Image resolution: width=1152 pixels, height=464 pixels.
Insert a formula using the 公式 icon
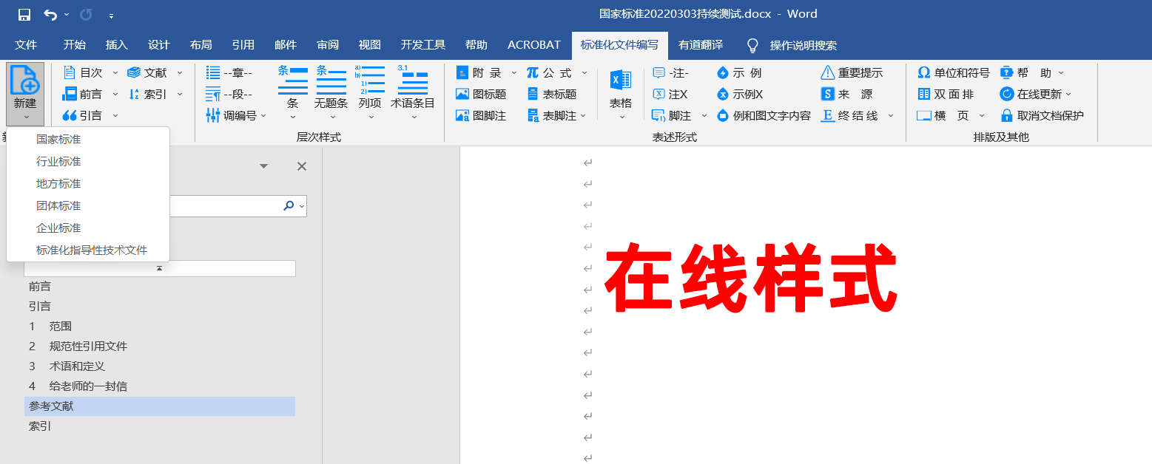(545, 72)
